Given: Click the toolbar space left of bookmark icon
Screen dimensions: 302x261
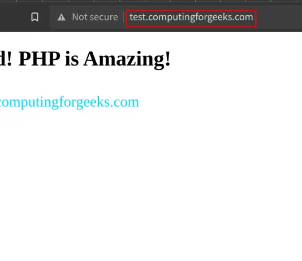Looking at the screenshot, I should [x=15, y=18].
